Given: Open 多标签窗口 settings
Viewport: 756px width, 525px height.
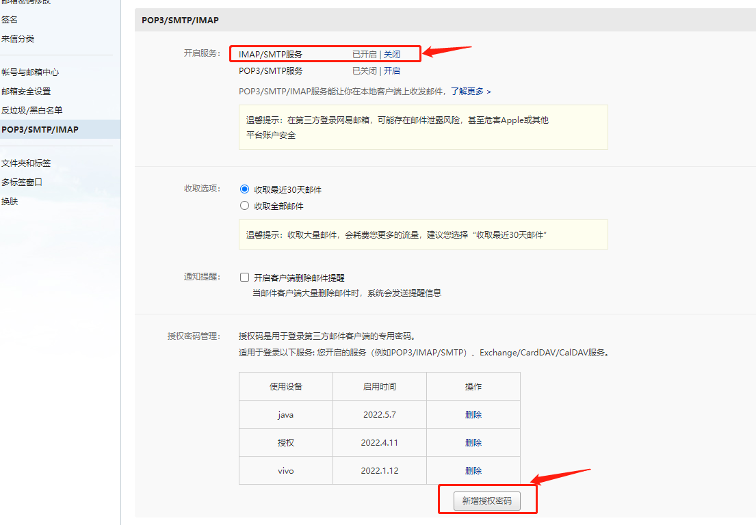Looking at the screenshot, I should coord(22,182).
